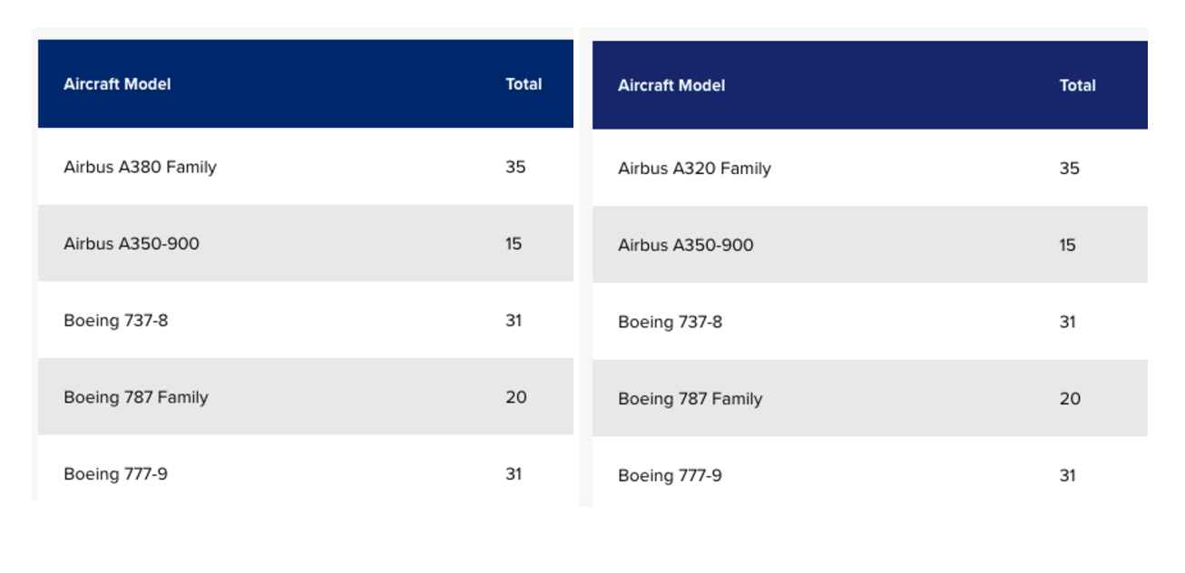Viewport: 1185px width, 573px height.
Task: Click the left table's Aircraft Model header
Action: [x=117, y=84]
